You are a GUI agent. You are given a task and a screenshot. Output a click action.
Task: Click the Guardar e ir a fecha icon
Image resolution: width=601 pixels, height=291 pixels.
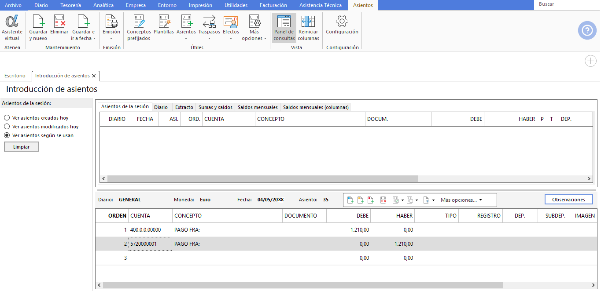pos(83,22)
